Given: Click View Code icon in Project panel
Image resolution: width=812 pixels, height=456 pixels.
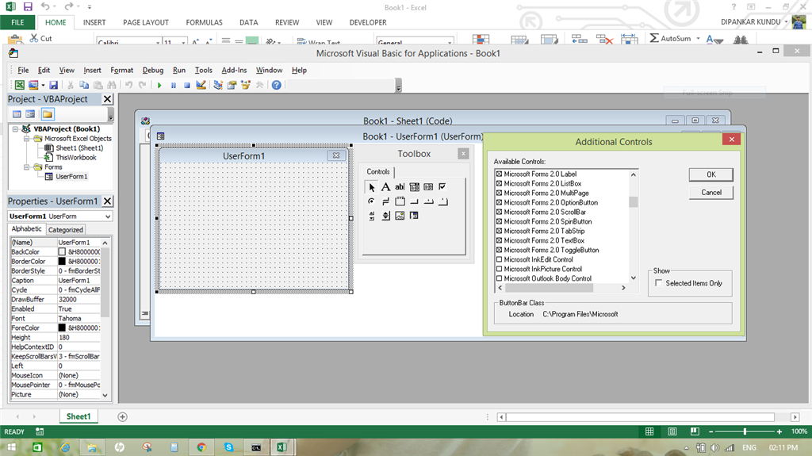Looking at the screenshot, I should click(17, 114).
